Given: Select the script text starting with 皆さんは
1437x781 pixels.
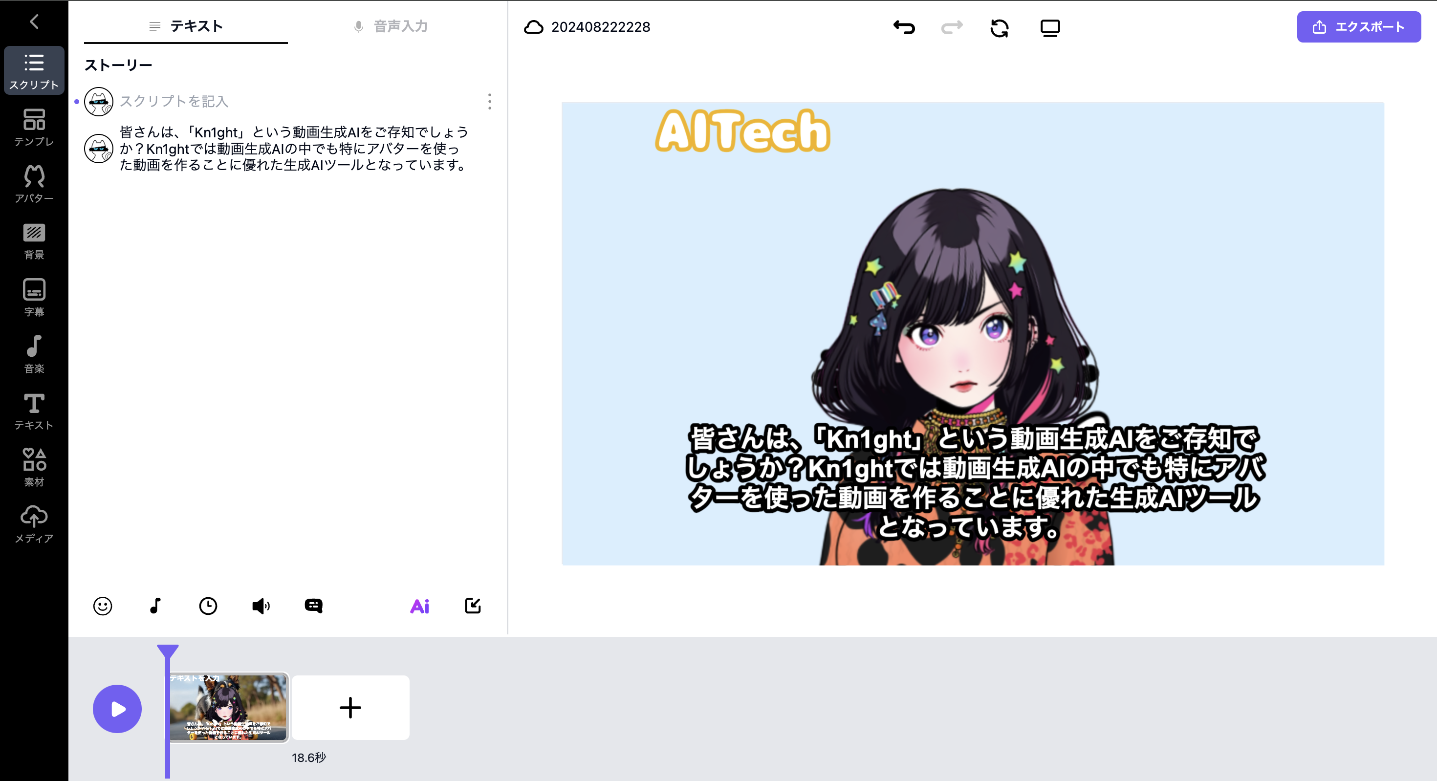Looking at the screenshot, I should pyautogui.click(x=295, y=149).
